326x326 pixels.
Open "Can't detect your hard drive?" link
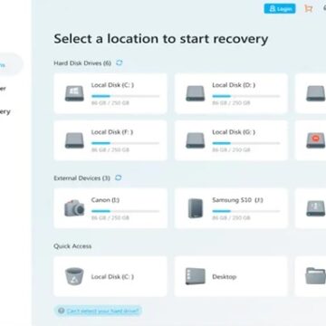coord(103,311)
